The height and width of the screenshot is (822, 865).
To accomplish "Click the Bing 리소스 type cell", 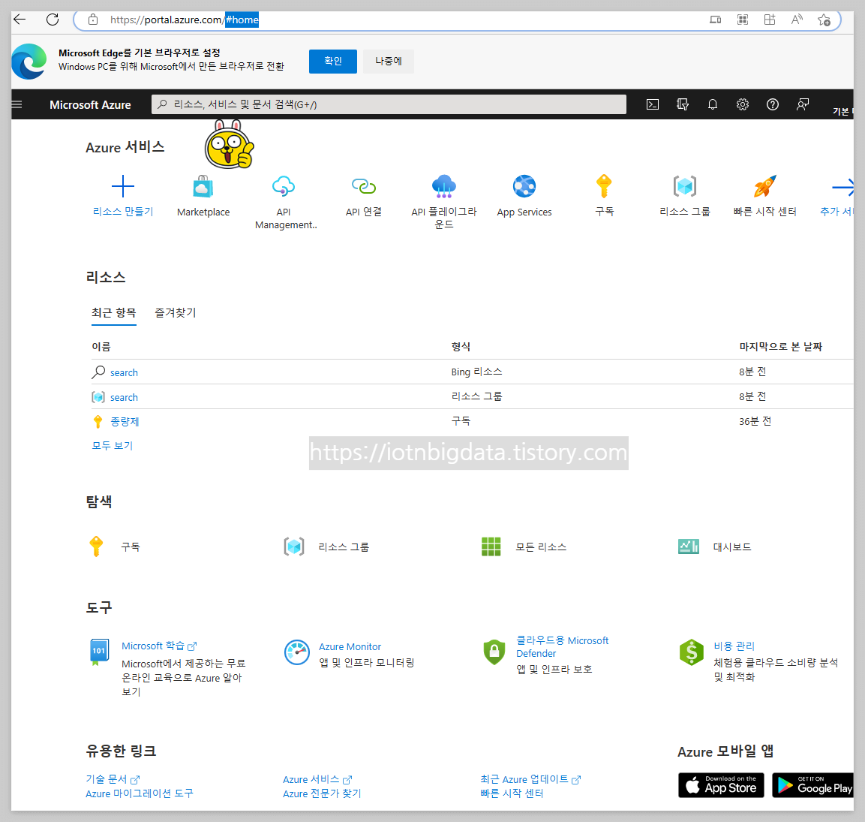I will [x=476, y=372].
